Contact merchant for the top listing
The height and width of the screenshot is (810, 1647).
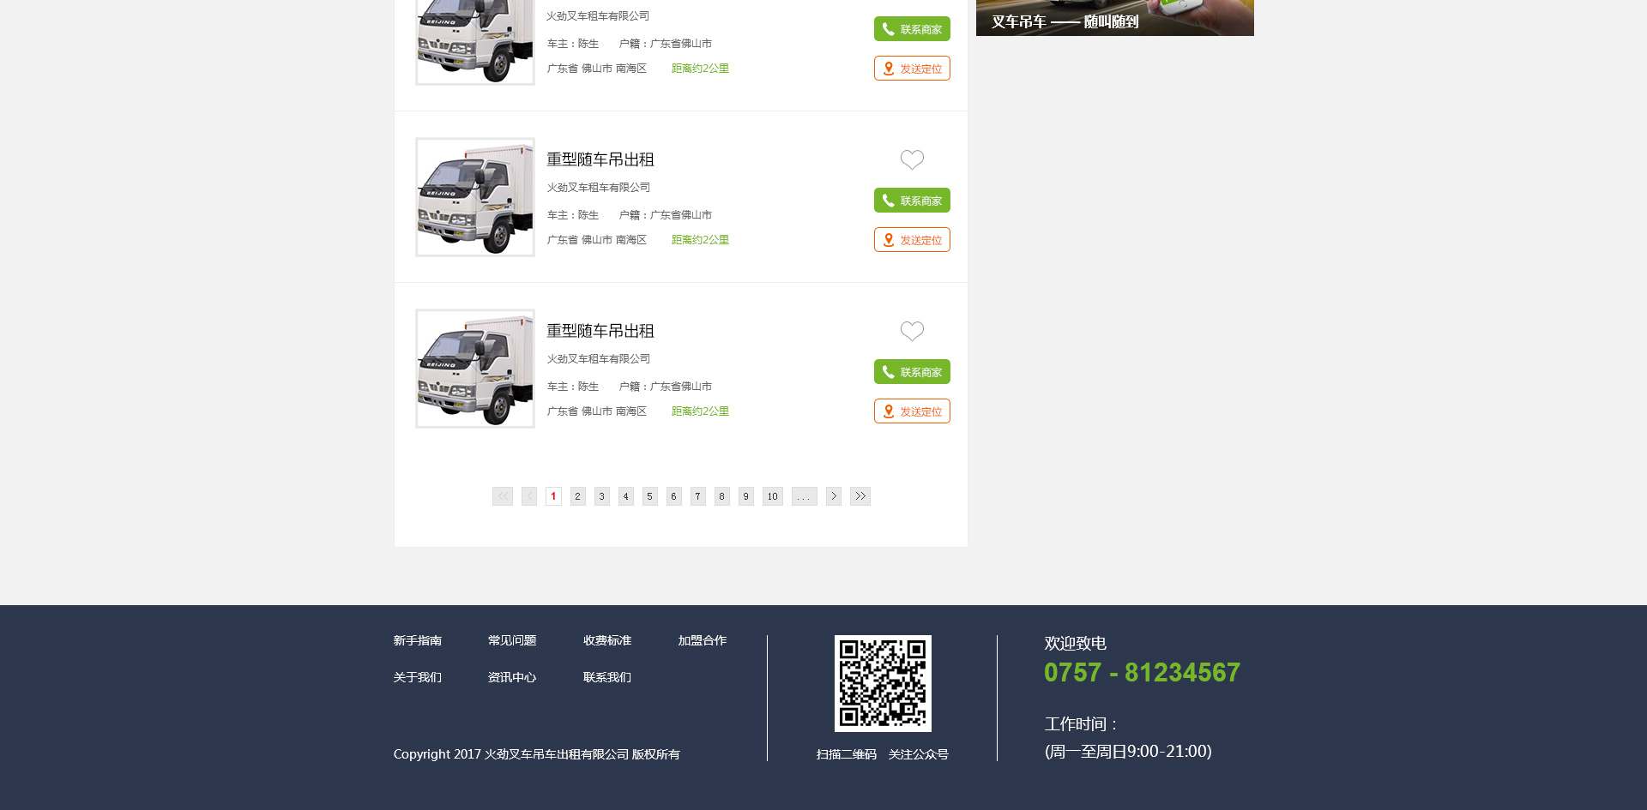tap(912, 29)
